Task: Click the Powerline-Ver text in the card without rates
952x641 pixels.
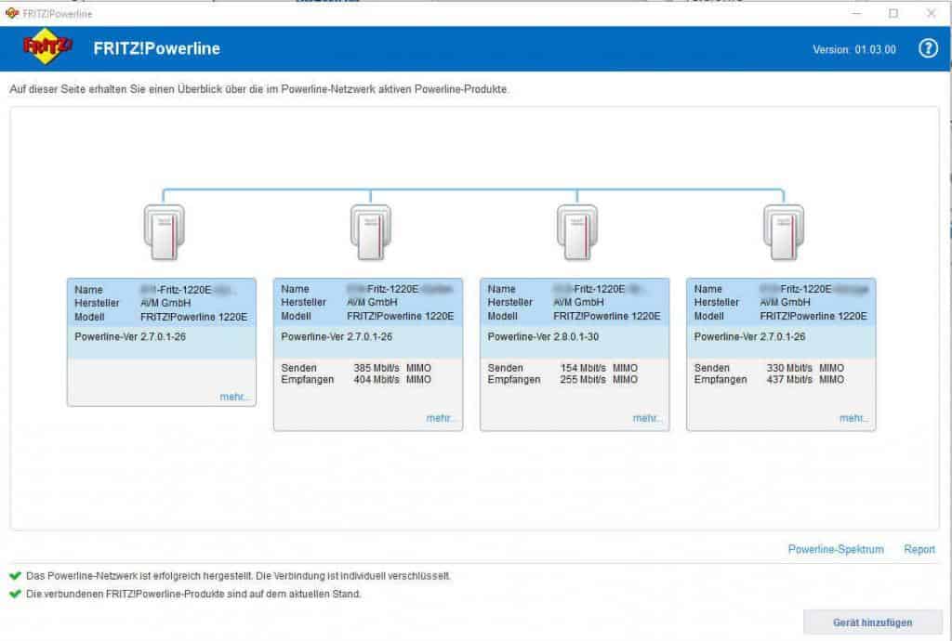Action: pyautogui.click(x=130, y=336)
